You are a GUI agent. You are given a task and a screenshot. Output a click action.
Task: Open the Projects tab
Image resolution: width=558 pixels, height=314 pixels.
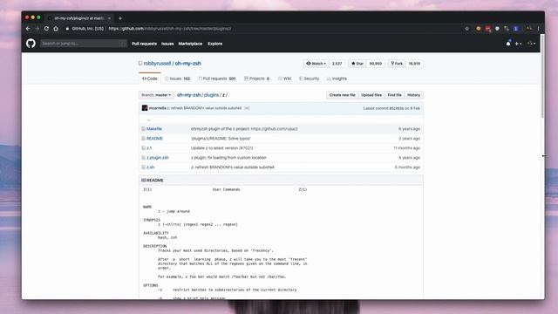[x=257, y=78]
